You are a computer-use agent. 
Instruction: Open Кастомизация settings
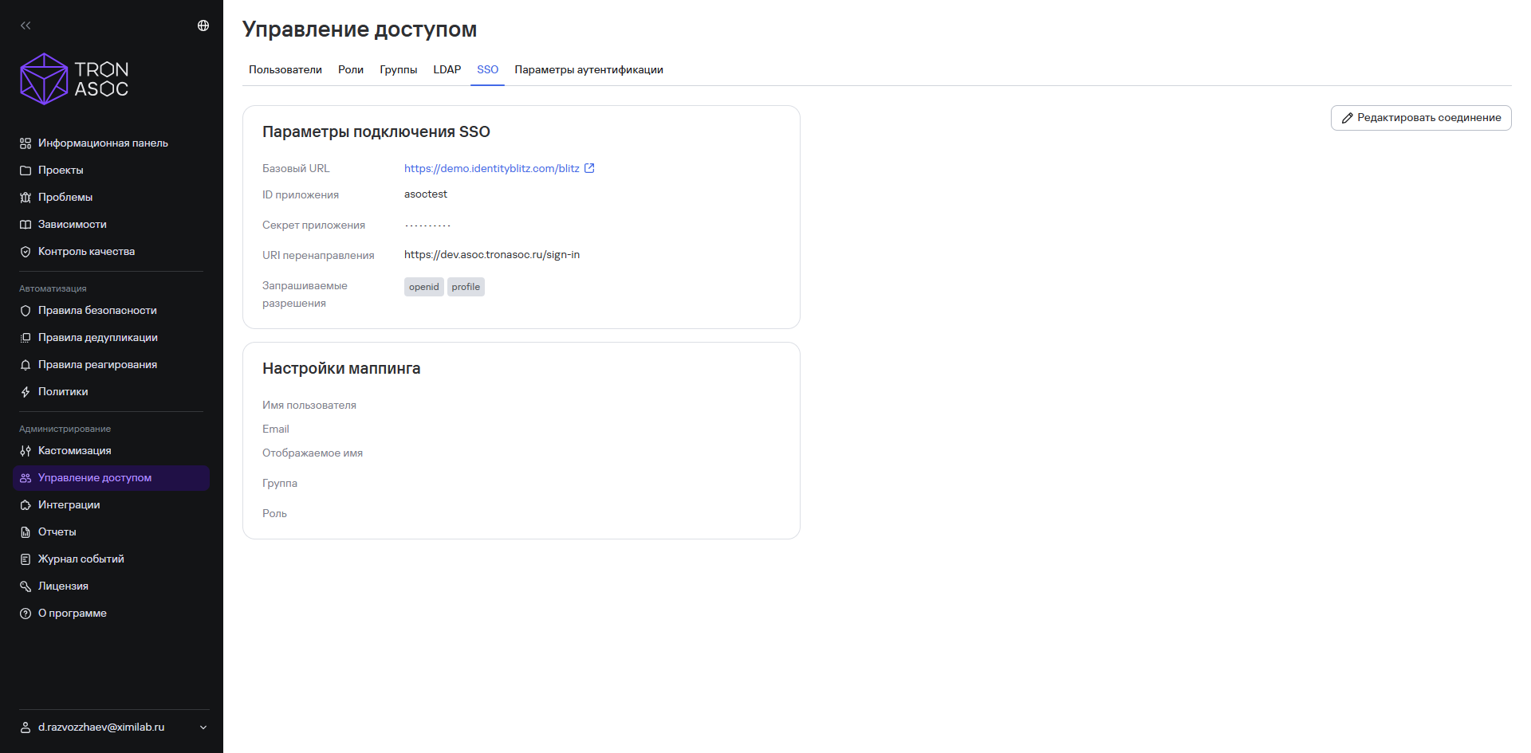click(x=111, y=451)
